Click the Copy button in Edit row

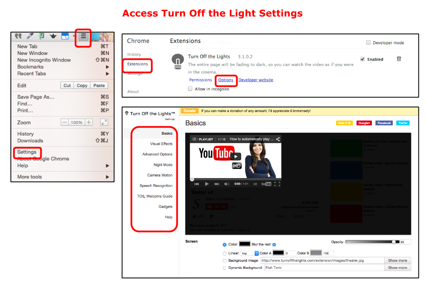(82, 85)
